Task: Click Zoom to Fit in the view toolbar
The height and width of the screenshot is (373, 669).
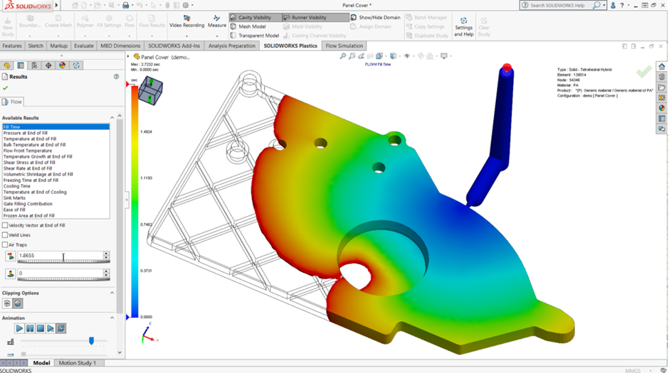Action: click(x=342, y=56)
